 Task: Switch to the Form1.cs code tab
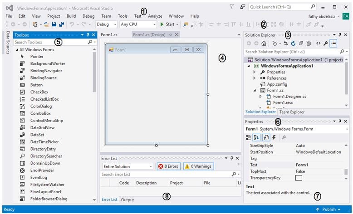point(109,34)
